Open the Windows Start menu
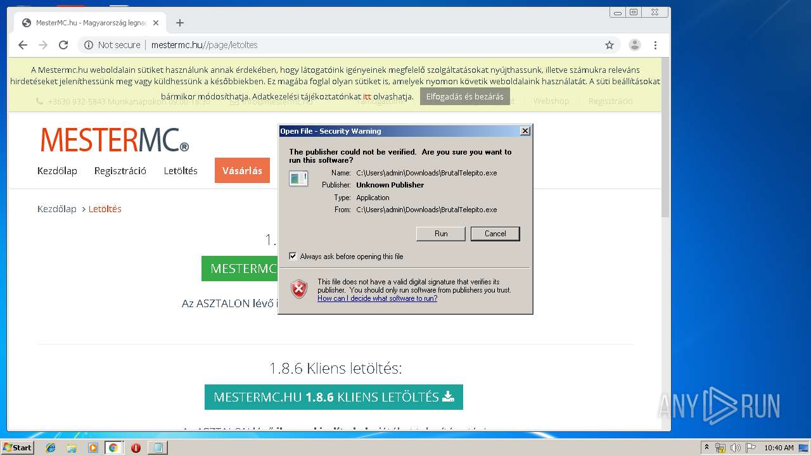 [18, 447]
